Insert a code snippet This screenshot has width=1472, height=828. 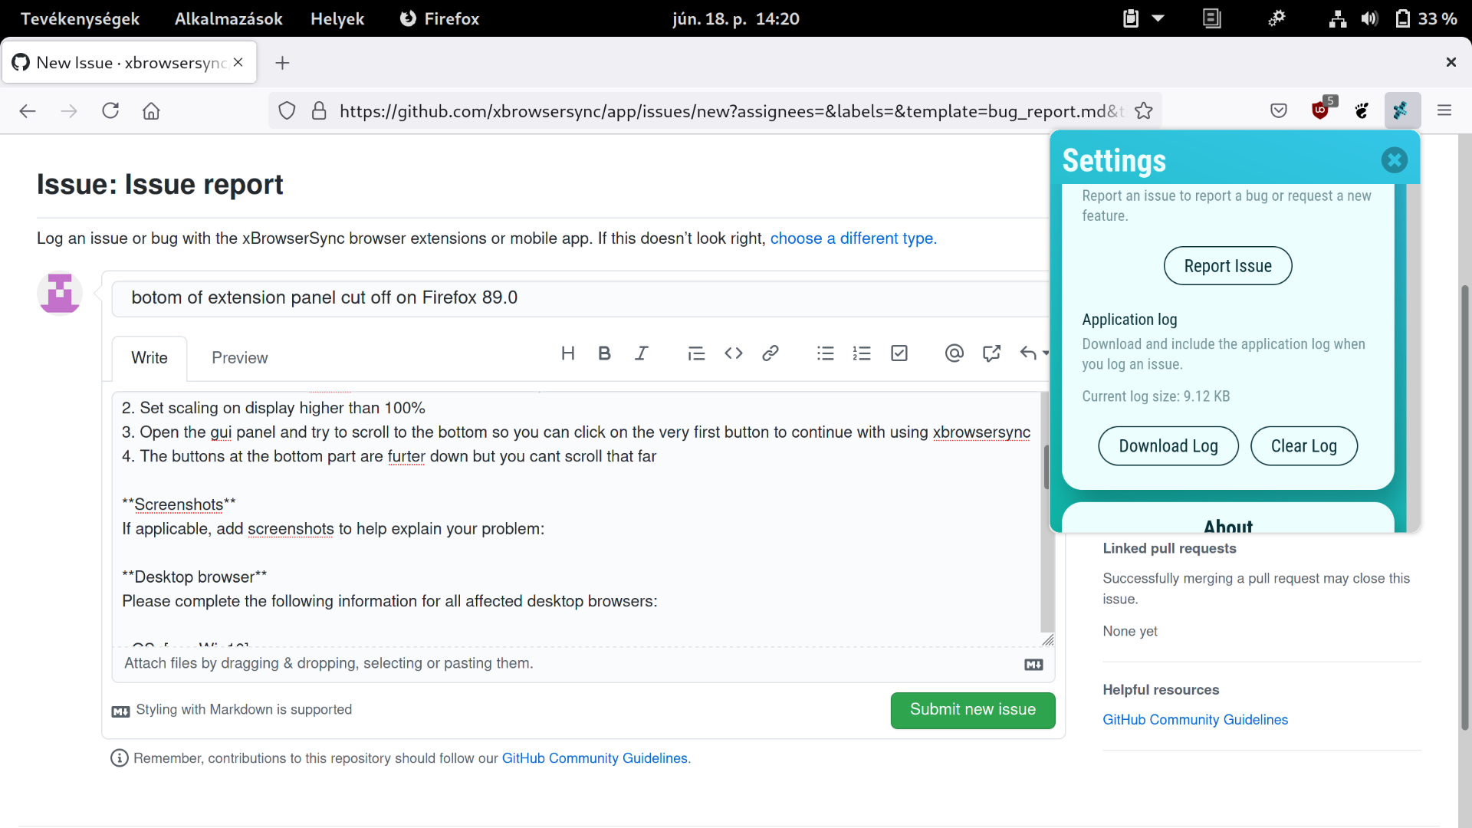pyautogui.click(x=733, y=353)
